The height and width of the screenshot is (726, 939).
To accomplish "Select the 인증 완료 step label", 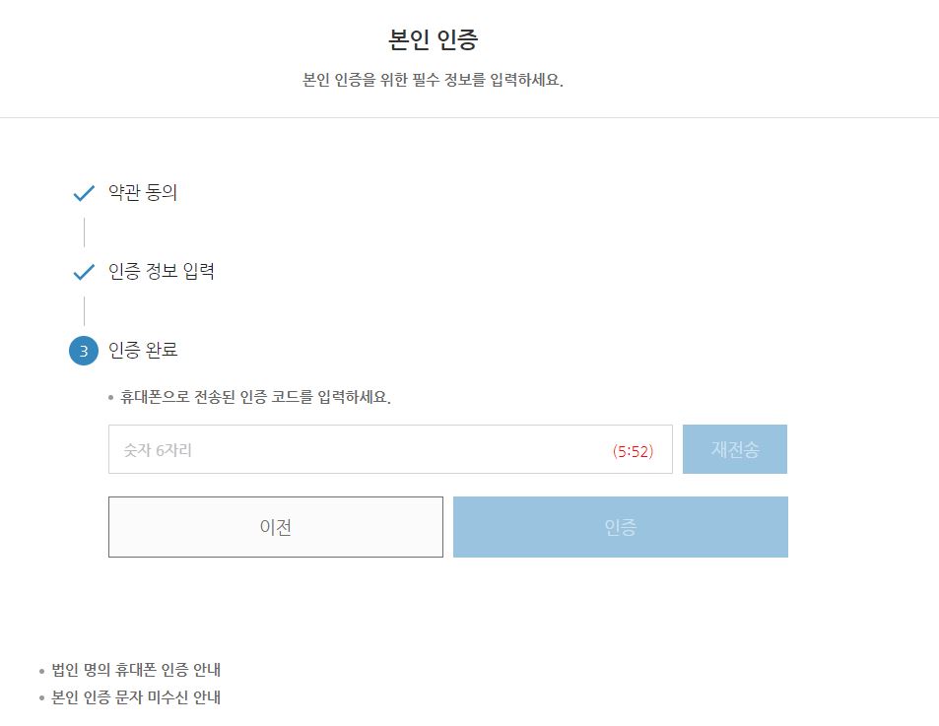I will click(x=143, y=350).
